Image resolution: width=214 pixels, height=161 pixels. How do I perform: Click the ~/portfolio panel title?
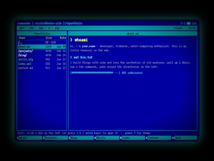tap(42, 33)
